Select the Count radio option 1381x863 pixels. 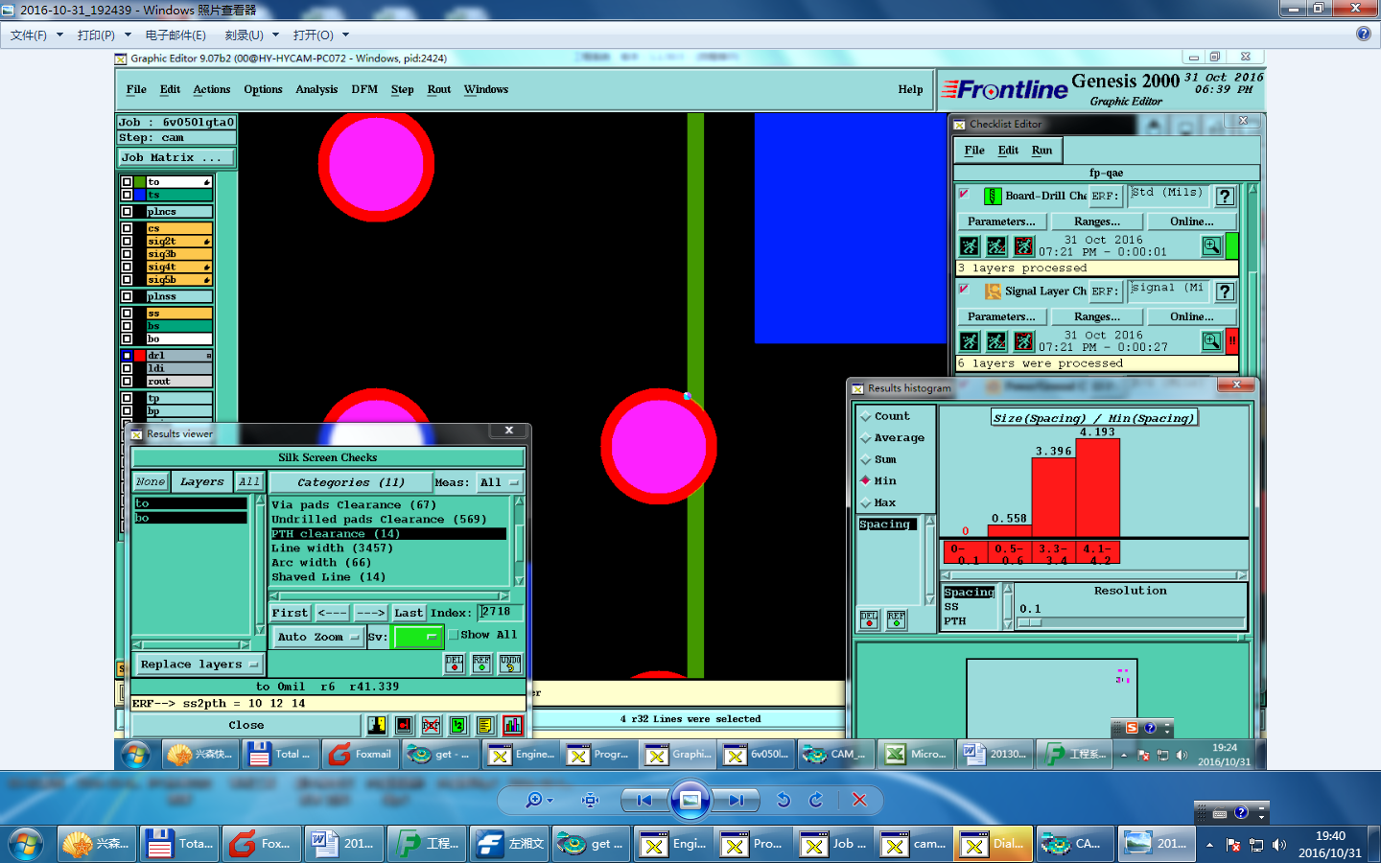866,416
